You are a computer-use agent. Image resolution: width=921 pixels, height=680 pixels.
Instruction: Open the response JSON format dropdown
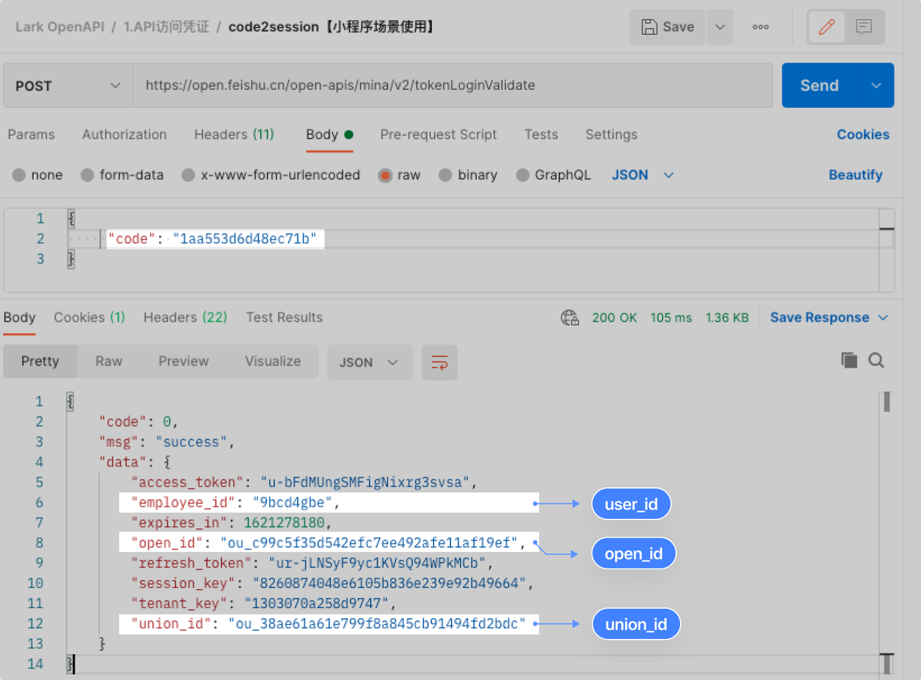click(x=369, y=362)
